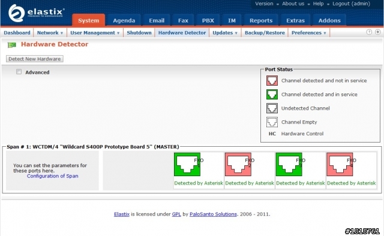Open the Backup/Restore submenu item
This screenshot has height=236, width=384.
(x=265, y=33)
